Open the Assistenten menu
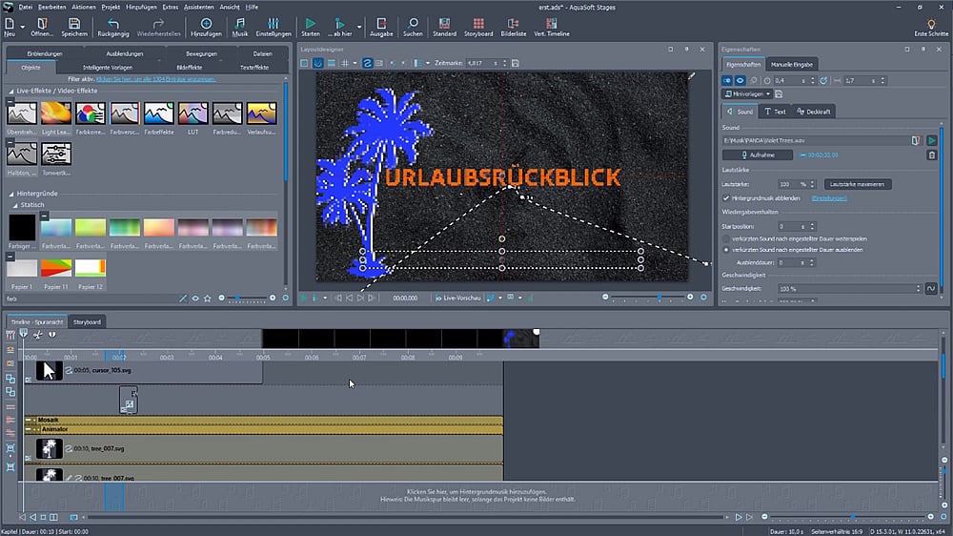The image size is (953, 536). [198, 7]
